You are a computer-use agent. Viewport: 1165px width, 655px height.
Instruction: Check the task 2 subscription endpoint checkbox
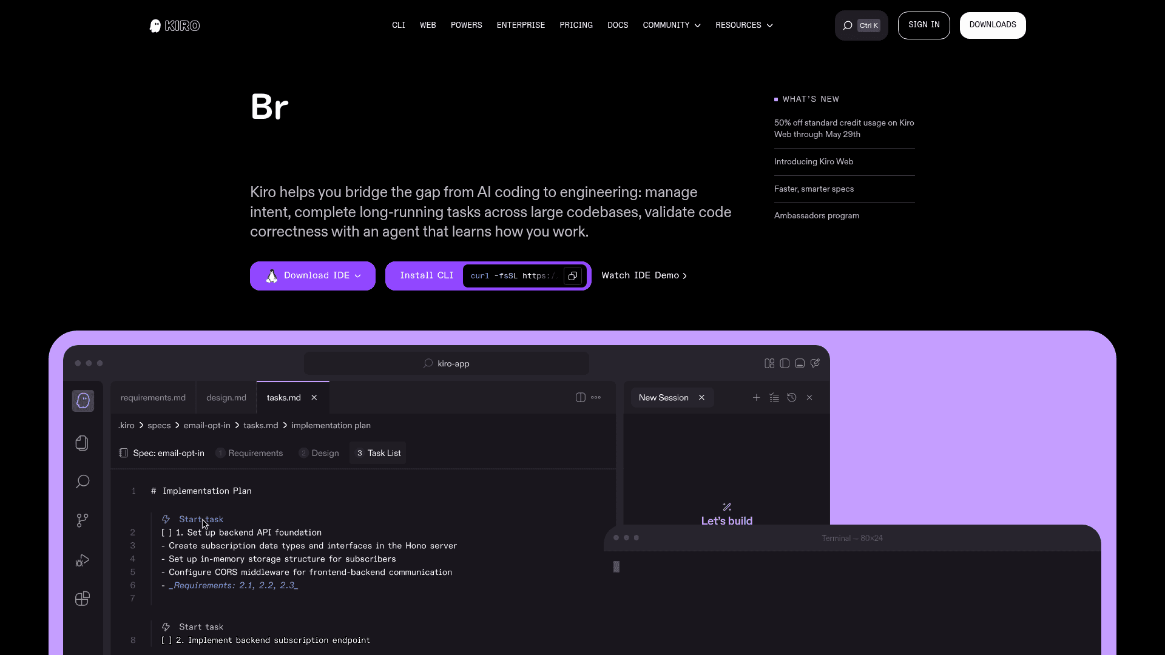click(167, 640)
